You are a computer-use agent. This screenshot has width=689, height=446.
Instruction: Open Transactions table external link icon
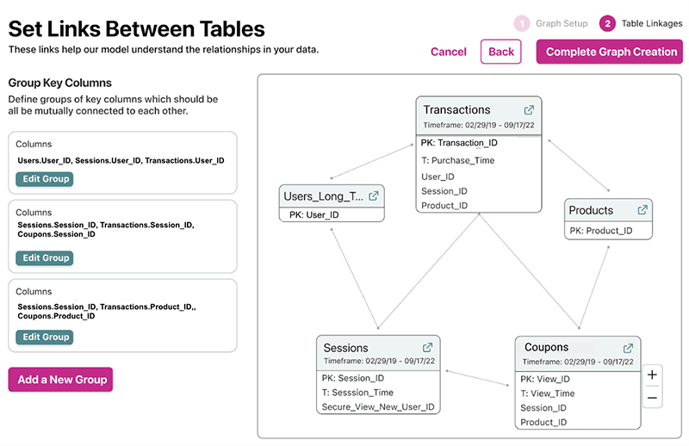point(529,110)
